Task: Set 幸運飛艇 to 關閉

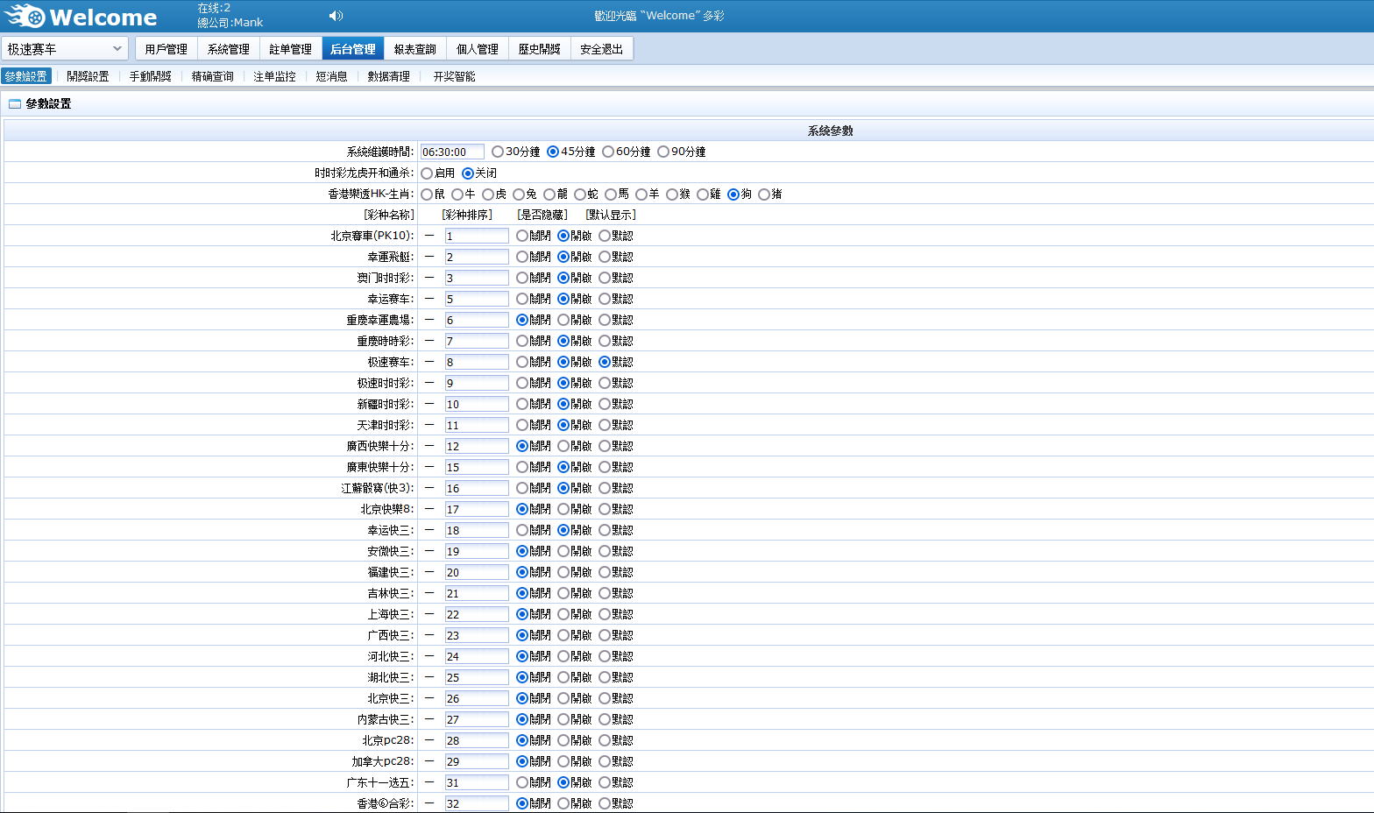Action: (x=522, y=257)
